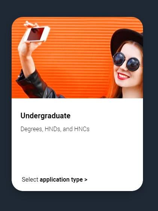
Task: Click the 'Degrees, HNDs, and HNCs' subtitle
Action: 55,129
